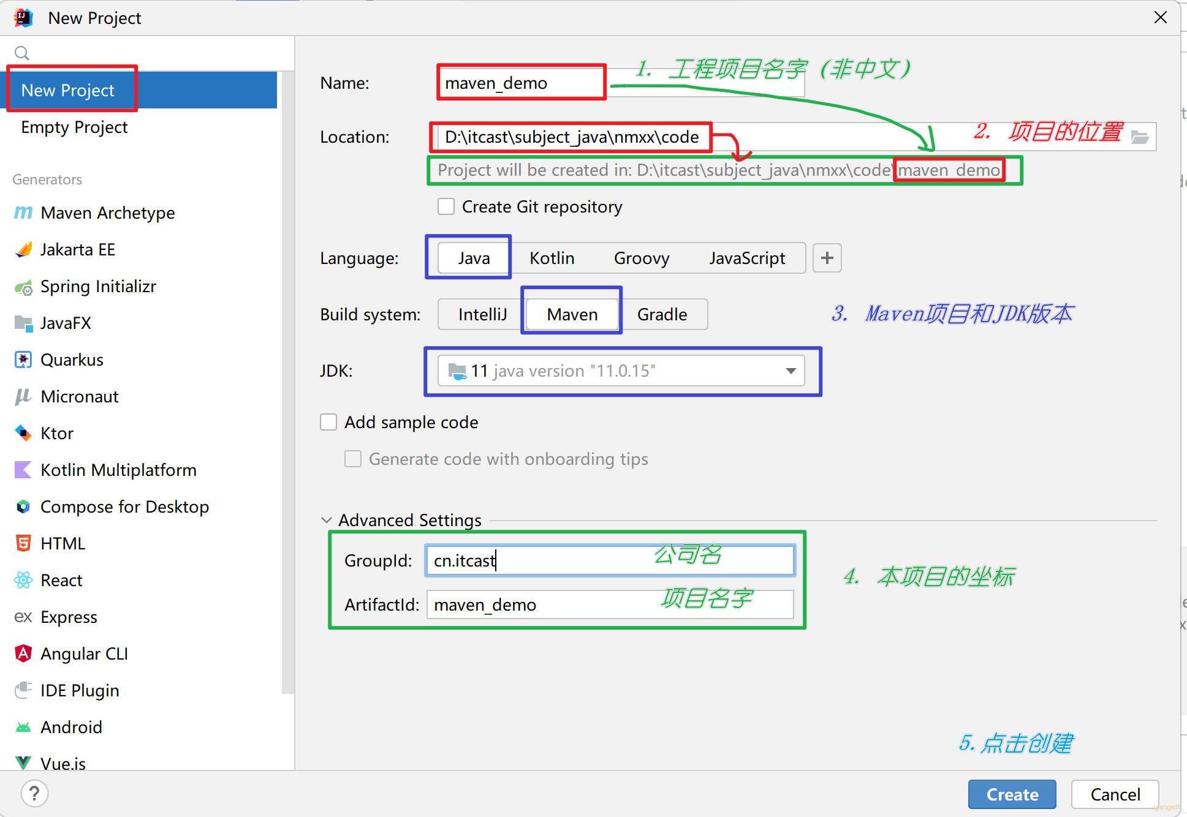
Task: Enable Create Git repository checkbox
Action: [x=446, y=206]
